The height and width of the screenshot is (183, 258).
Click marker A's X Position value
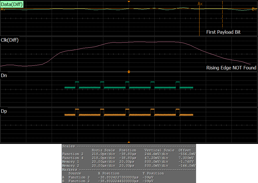point(118,177)
